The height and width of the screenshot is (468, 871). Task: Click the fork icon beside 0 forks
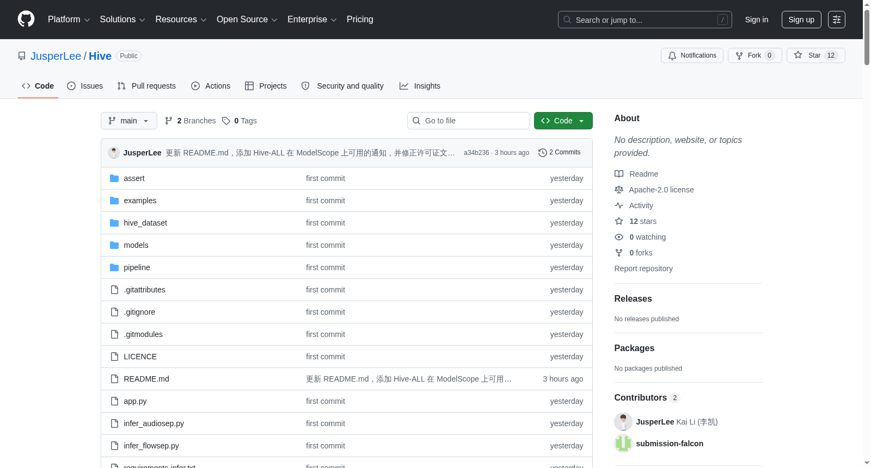point(619,253)
